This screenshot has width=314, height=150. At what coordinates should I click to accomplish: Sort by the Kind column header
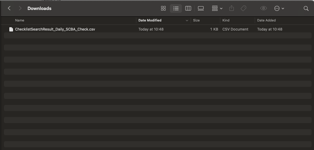[x=226, y=20]
